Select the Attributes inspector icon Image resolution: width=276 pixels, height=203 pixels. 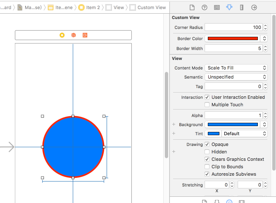tap(229, 7)
